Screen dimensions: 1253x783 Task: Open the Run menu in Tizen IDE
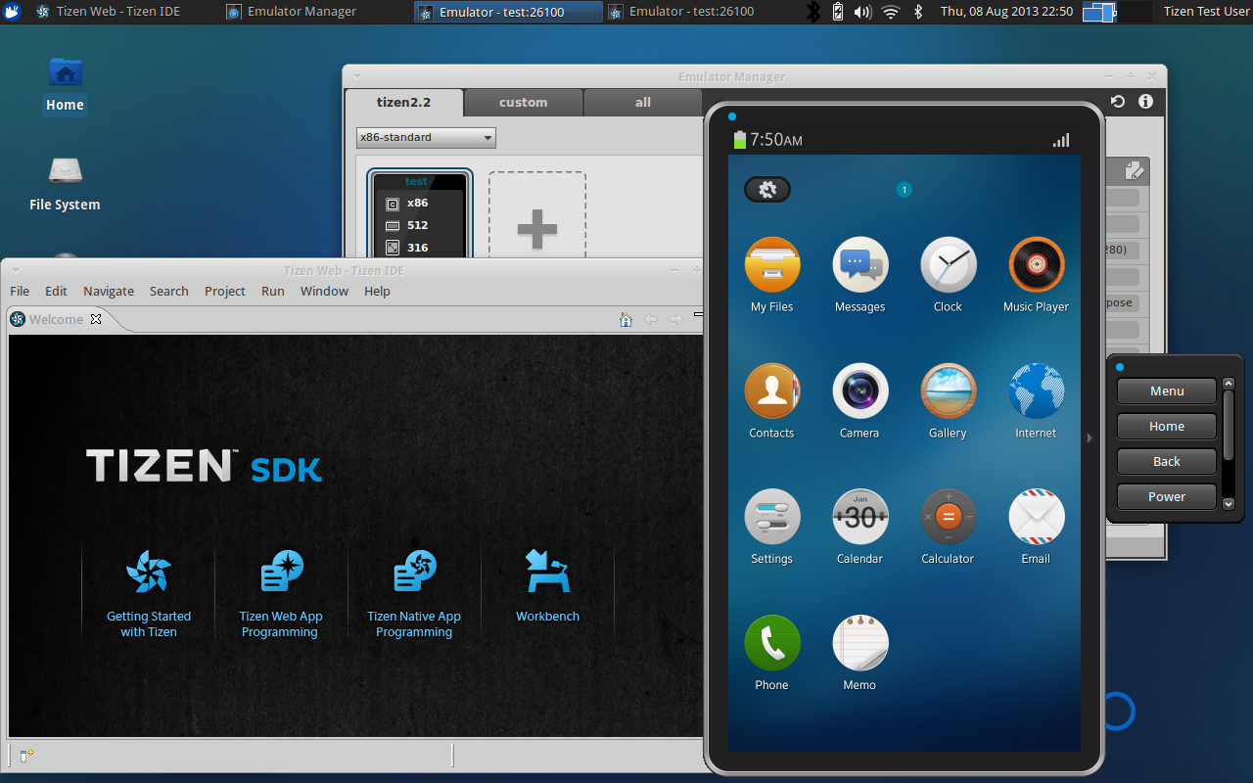click(273, 291)
